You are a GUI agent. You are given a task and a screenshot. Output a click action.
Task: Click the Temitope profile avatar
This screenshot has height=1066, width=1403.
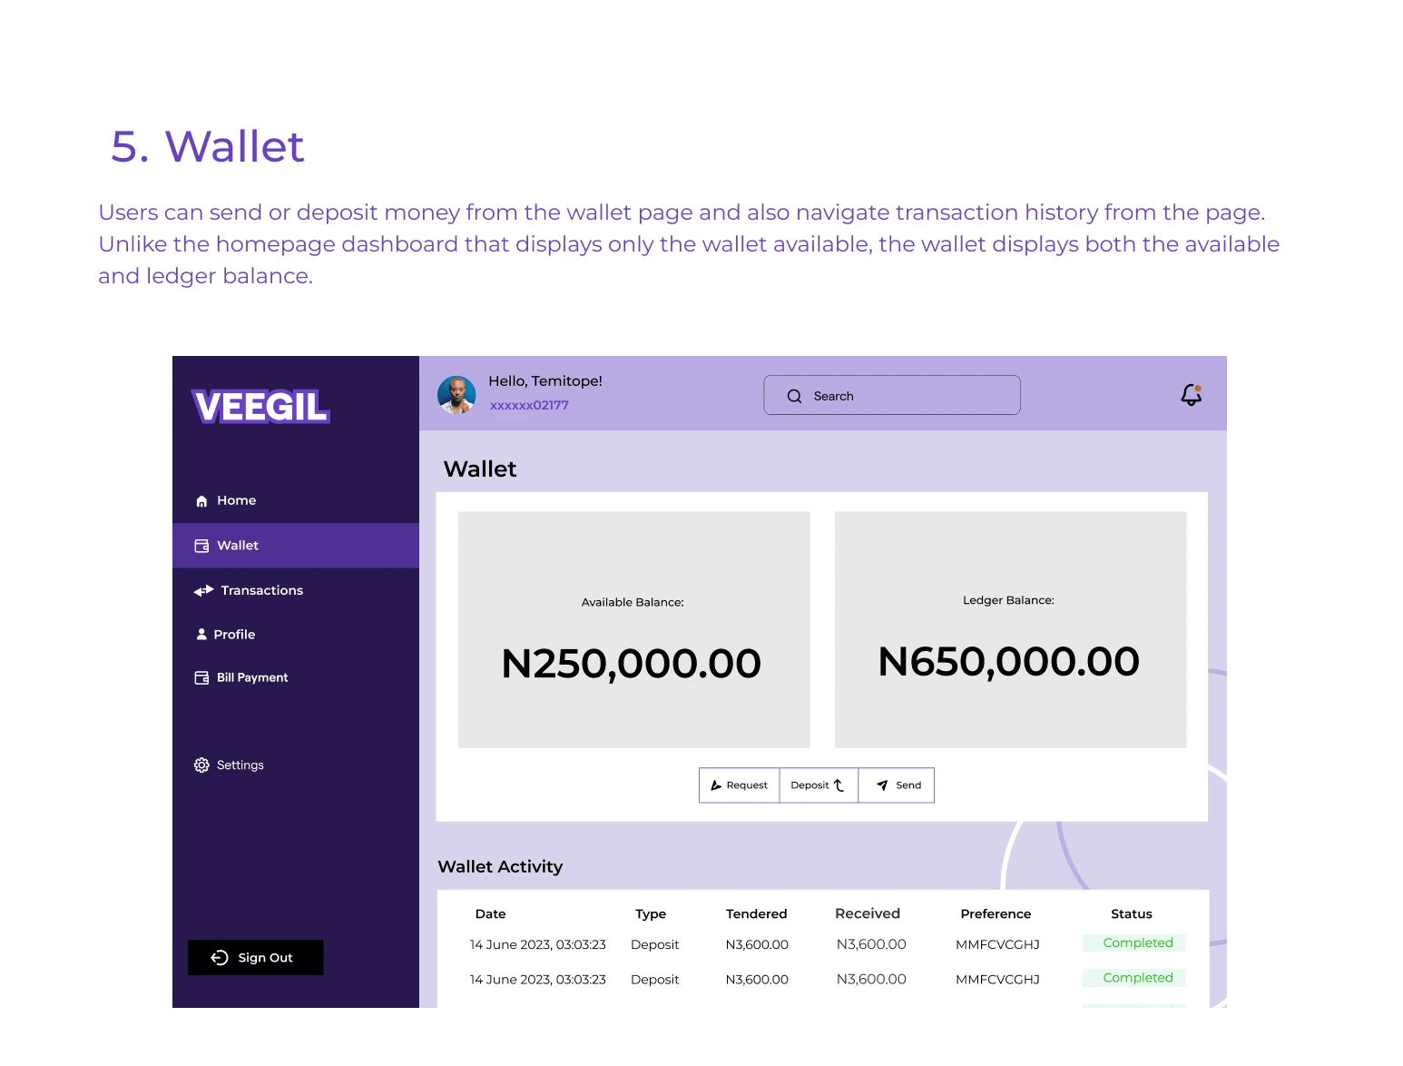coord(456,395)
